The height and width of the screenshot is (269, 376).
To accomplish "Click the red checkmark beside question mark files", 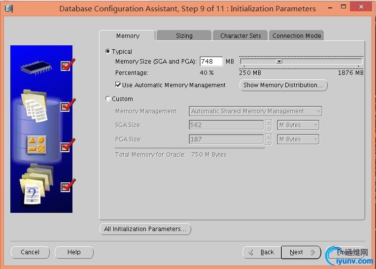I will [x=68, y=185].
